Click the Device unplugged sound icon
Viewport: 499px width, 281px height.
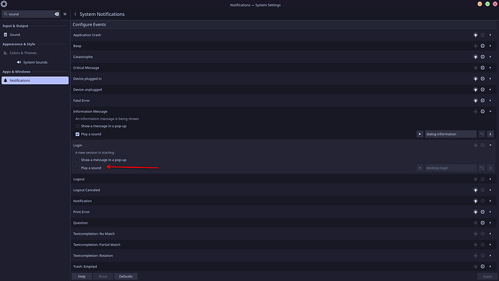coord(483,90)
